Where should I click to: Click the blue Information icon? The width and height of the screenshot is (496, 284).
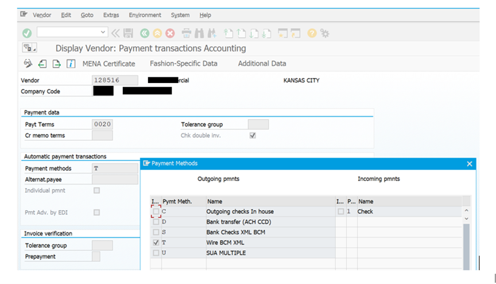pos(71,64)
